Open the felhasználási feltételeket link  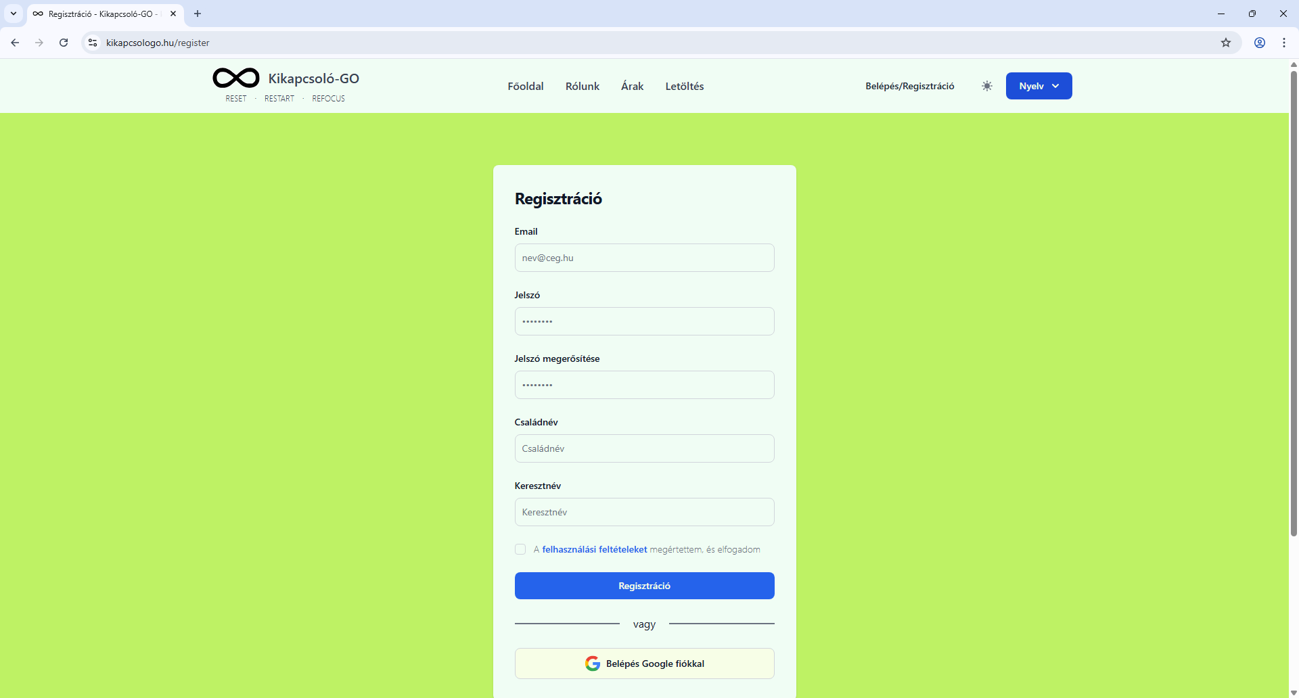[595, 549]
